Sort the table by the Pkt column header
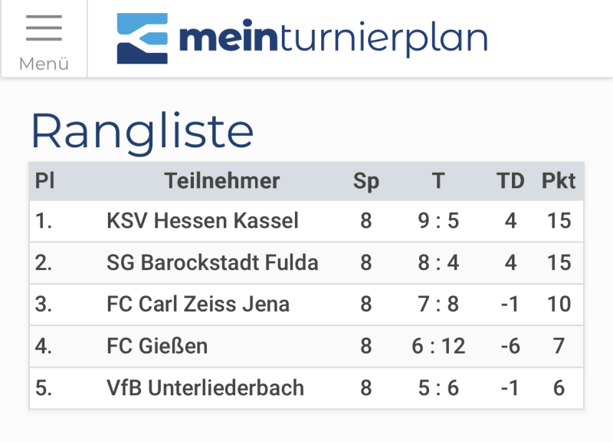 point(559,182)
